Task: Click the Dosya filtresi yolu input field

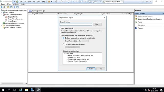Action: [76, 24]
